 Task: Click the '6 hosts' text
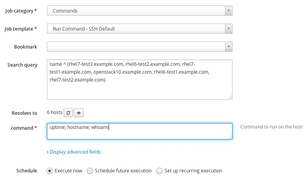click(x=54, y=112)
